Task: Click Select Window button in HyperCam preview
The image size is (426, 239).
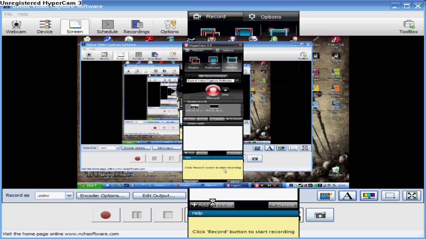Action: click(213, 76)
